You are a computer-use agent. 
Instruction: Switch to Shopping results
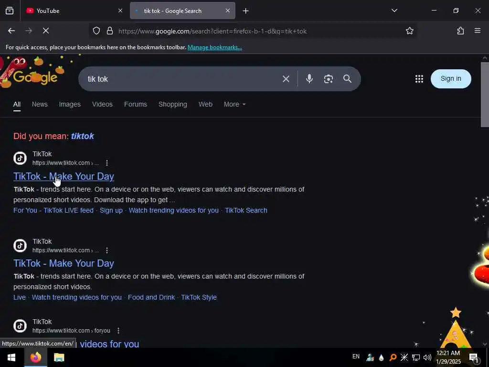point(173,105)
